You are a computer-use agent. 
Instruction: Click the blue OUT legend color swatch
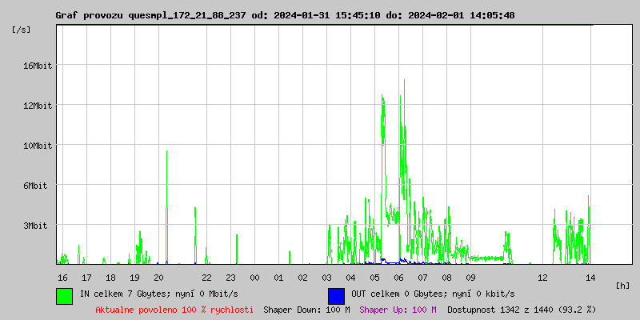coord(336,295)
